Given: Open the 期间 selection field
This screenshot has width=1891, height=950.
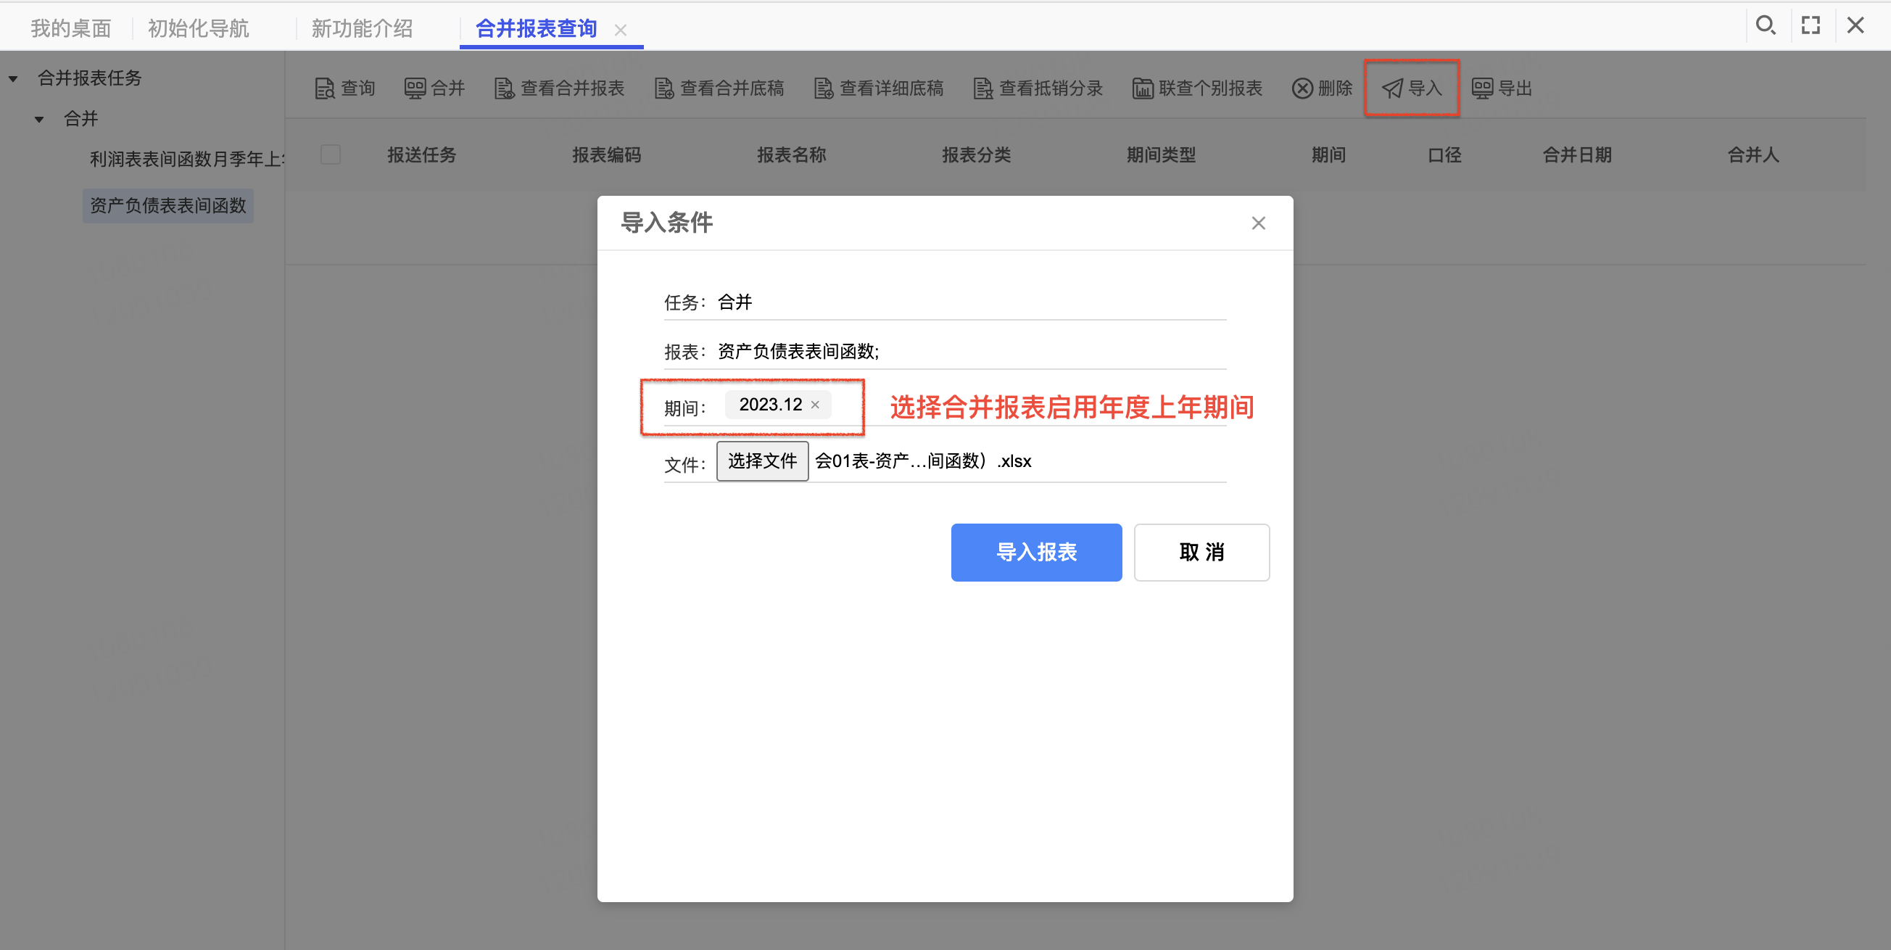Looking at the screenshot, I should click(944, 406).
